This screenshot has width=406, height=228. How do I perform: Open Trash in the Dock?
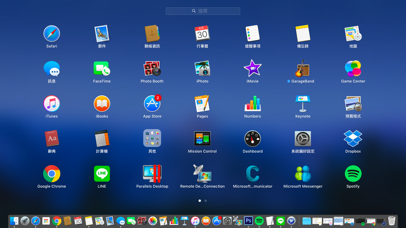click(392, 221)
